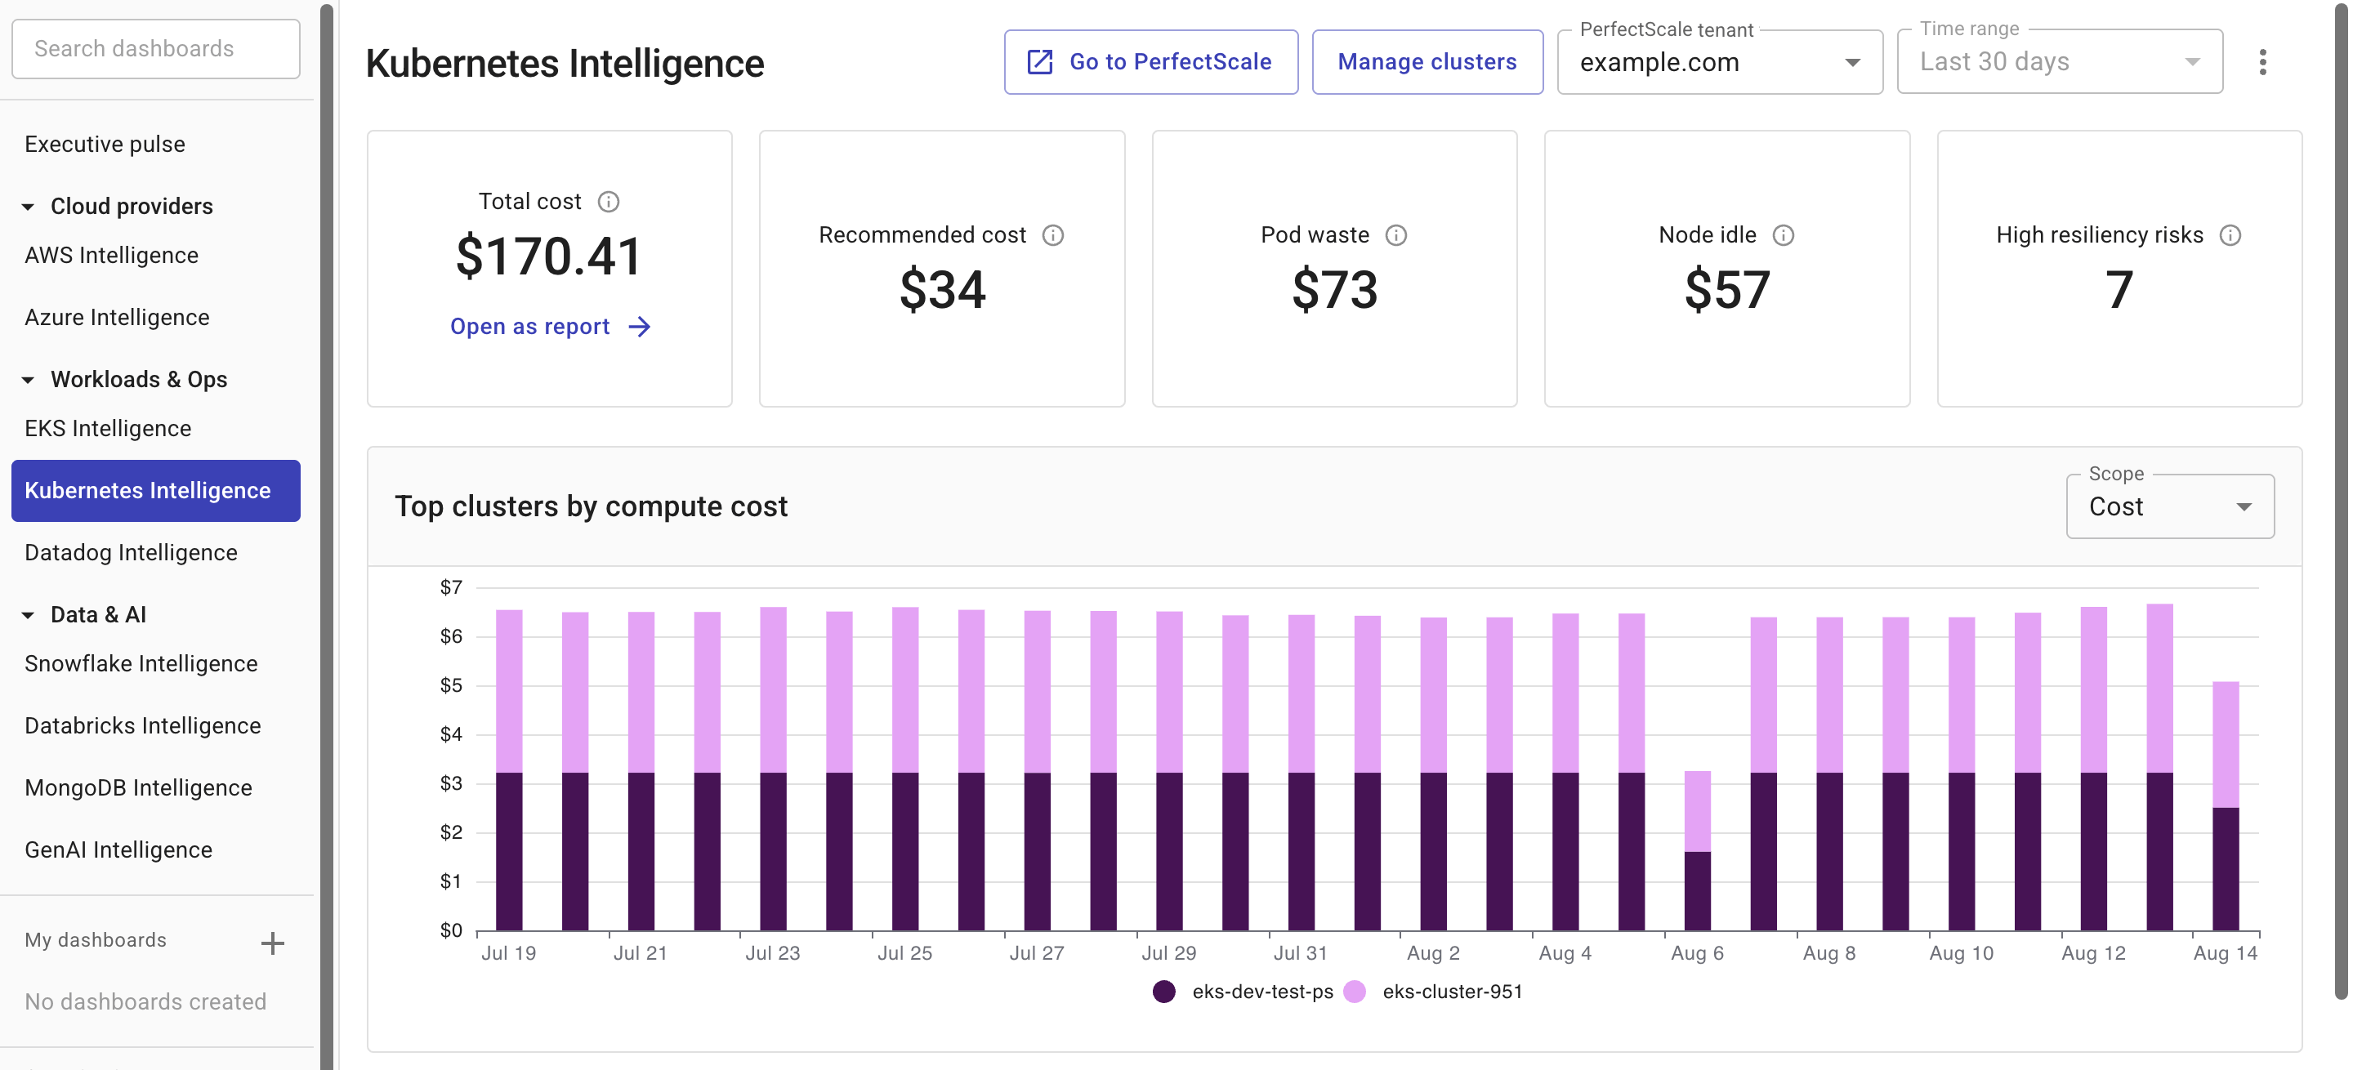Open the dashboard three-dot overflow menu
This screenshot has height=1070, width=2353.
[x=2262, y=62]
